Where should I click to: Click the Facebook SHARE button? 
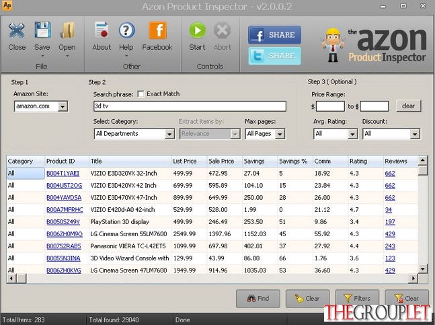tap(274, 35)
